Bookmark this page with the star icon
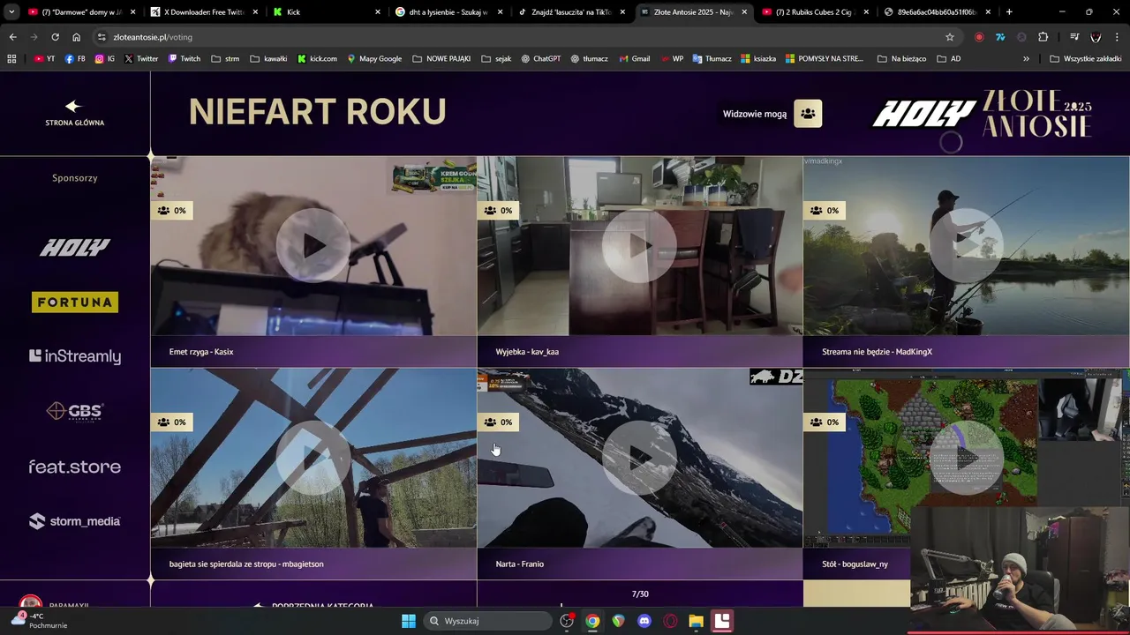The width and height of the screenshot is (1130, 635). (x=950, y=37)
